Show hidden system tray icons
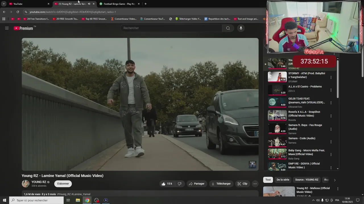The height and width of the screenshot is (204, 364). 313,200
